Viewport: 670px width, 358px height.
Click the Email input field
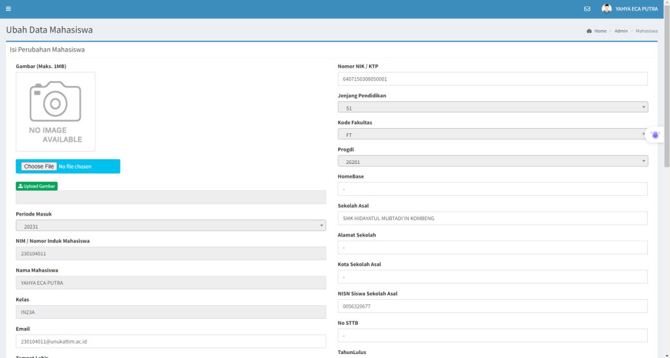tap(171, 341)
